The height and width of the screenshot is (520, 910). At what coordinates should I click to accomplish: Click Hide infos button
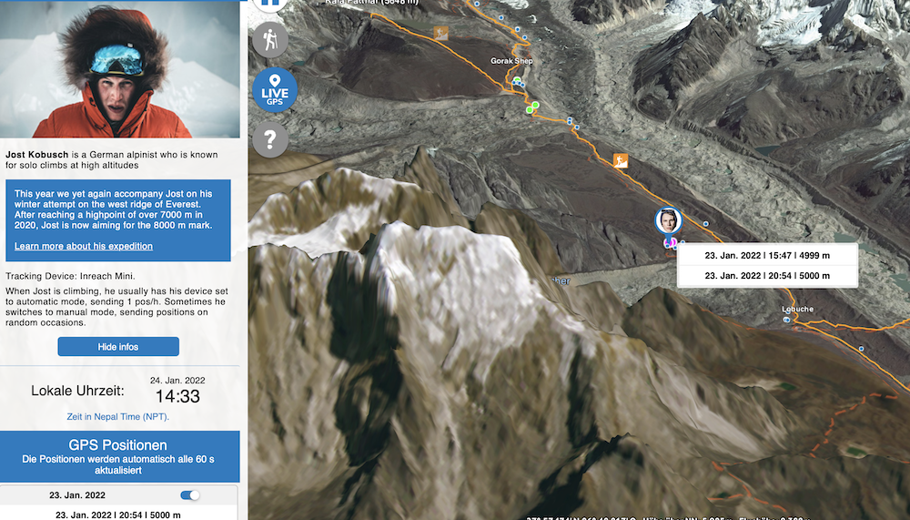118,347
